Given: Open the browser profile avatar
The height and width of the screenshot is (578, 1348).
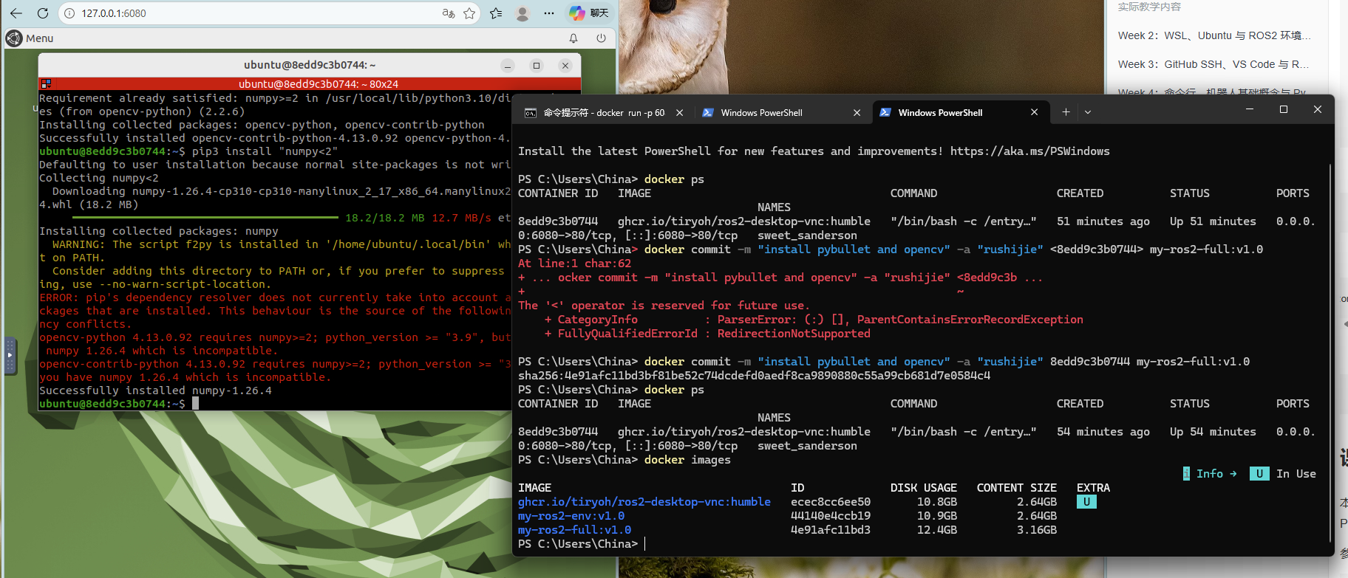Looking at the screenshot, I should point(522,13).
